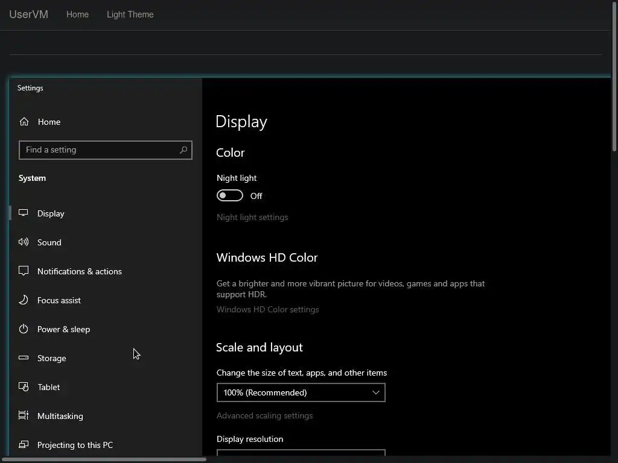Click the System section label
Screen dimensions: 618x463
[x=33, y=178]
